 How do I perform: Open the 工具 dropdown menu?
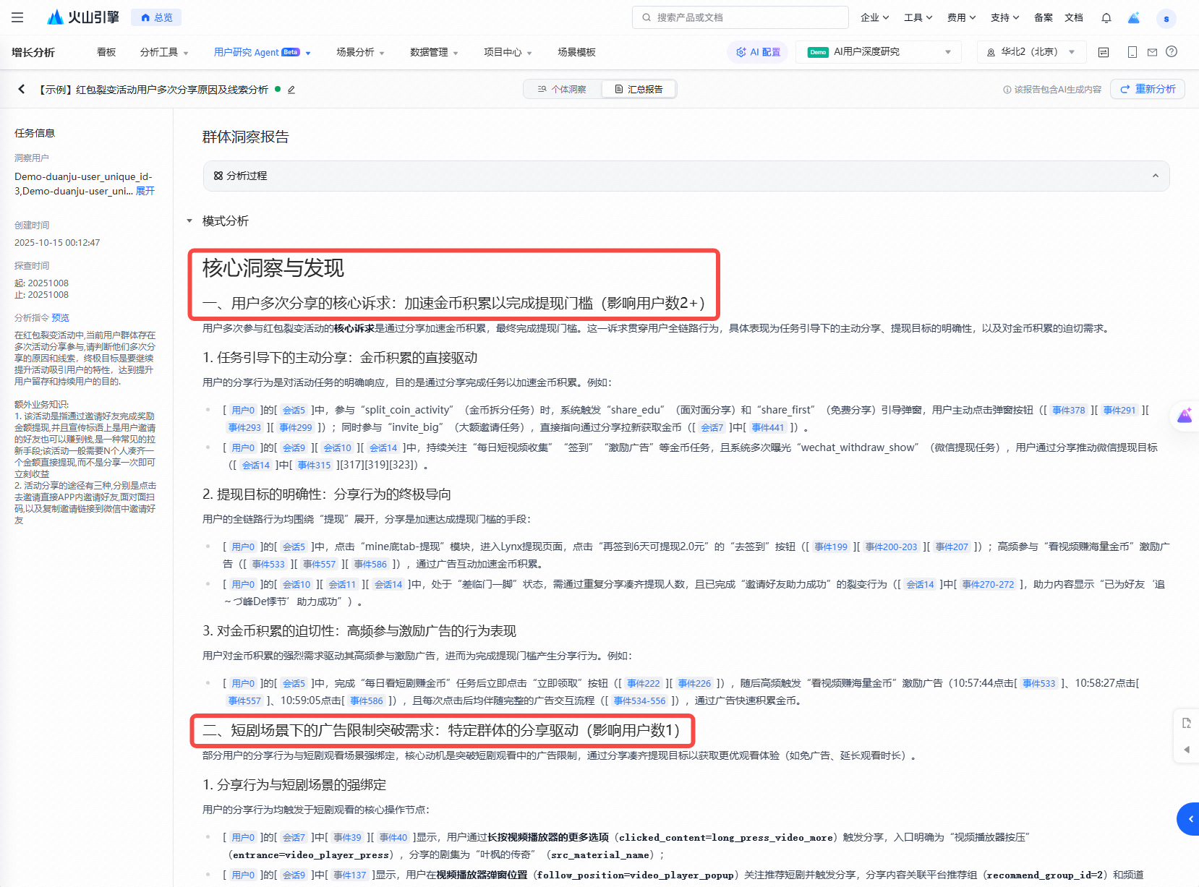[x=918, y=17]
